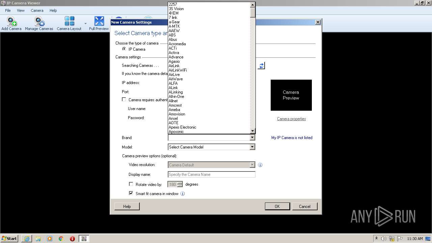Open Chrome from the taskbar

(x=61, y=239)
